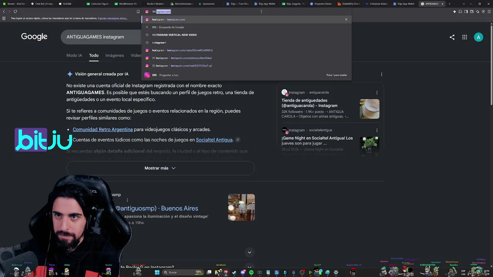Open a new browser tab with plus
The height and width of the screenshot is (277, 493).
(449, 4)
